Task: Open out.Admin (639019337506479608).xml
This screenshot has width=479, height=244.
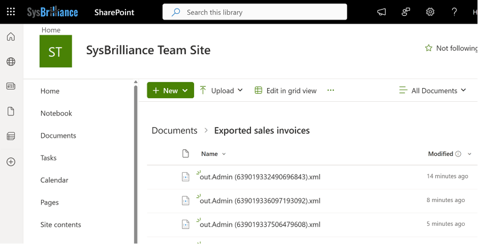Action: [260, 224]
